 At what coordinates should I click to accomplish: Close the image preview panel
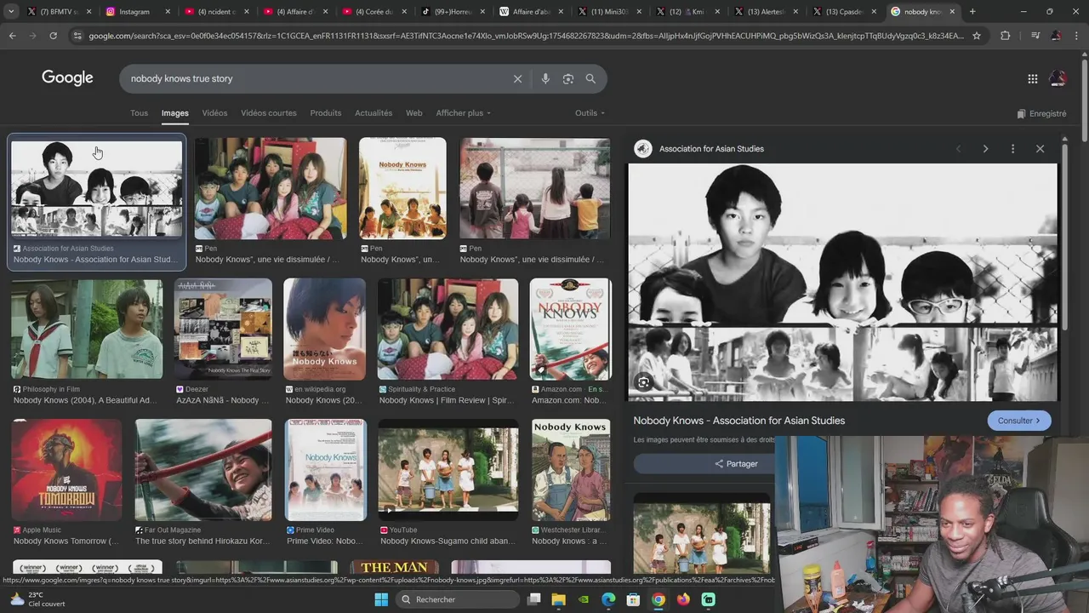click(x=1040, y=149)
